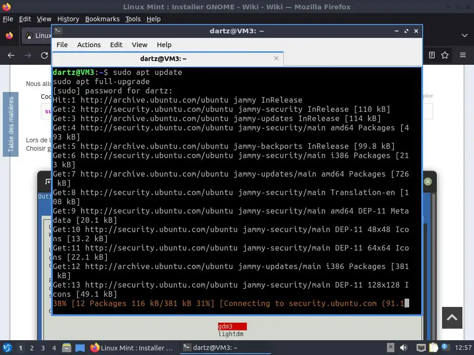Screen dimensions: 474x355
Task: Open clipboard manager tray icon
Action: point(433,348)
